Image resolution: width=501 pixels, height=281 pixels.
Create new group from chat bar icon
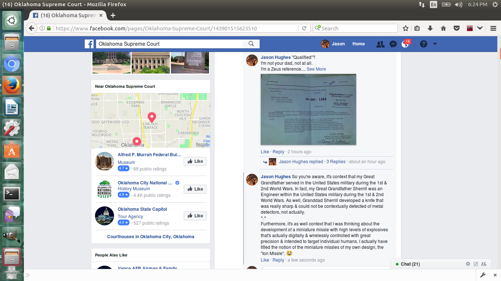pyautogui.click(x=484, y=264)
